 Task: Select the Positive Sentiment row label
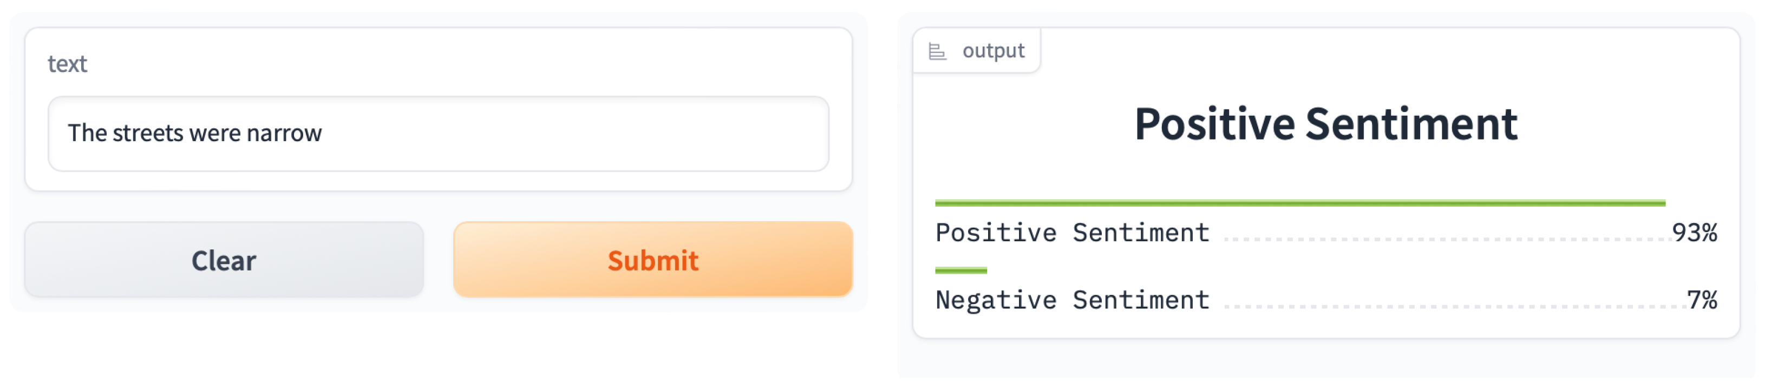pyautogui.click(x=1072, y=233)
